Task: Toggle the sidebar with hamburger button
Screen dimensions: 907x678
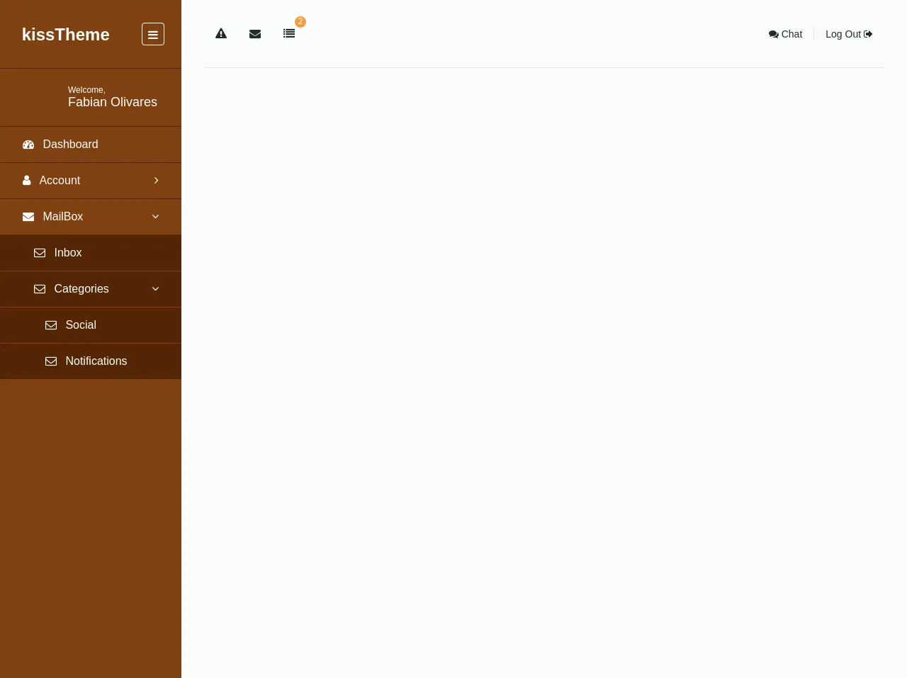Action: point(153,34)
